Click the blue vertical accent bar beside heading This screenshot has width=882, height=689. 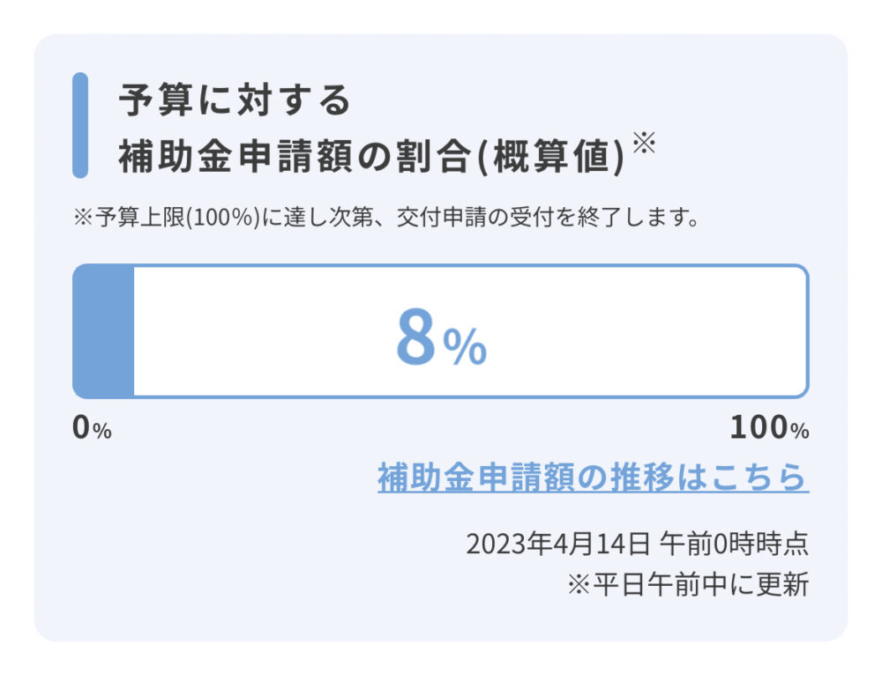[x=80, y=125]
